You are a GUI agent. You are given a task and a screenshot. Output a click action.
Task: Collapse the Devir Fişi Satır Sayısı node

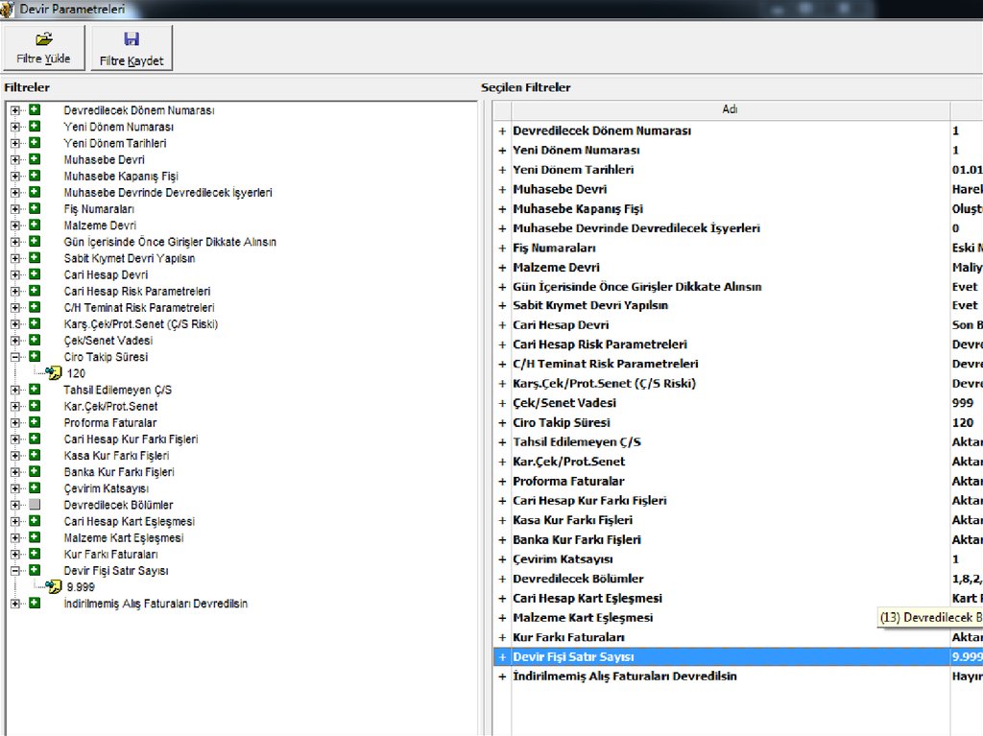point(15,570)
